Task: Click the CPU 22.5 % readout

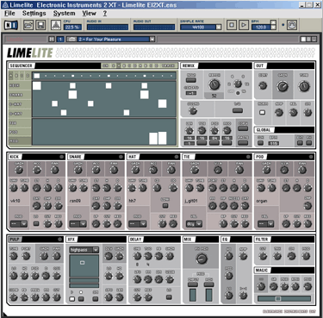Action: tap(72, 28)
